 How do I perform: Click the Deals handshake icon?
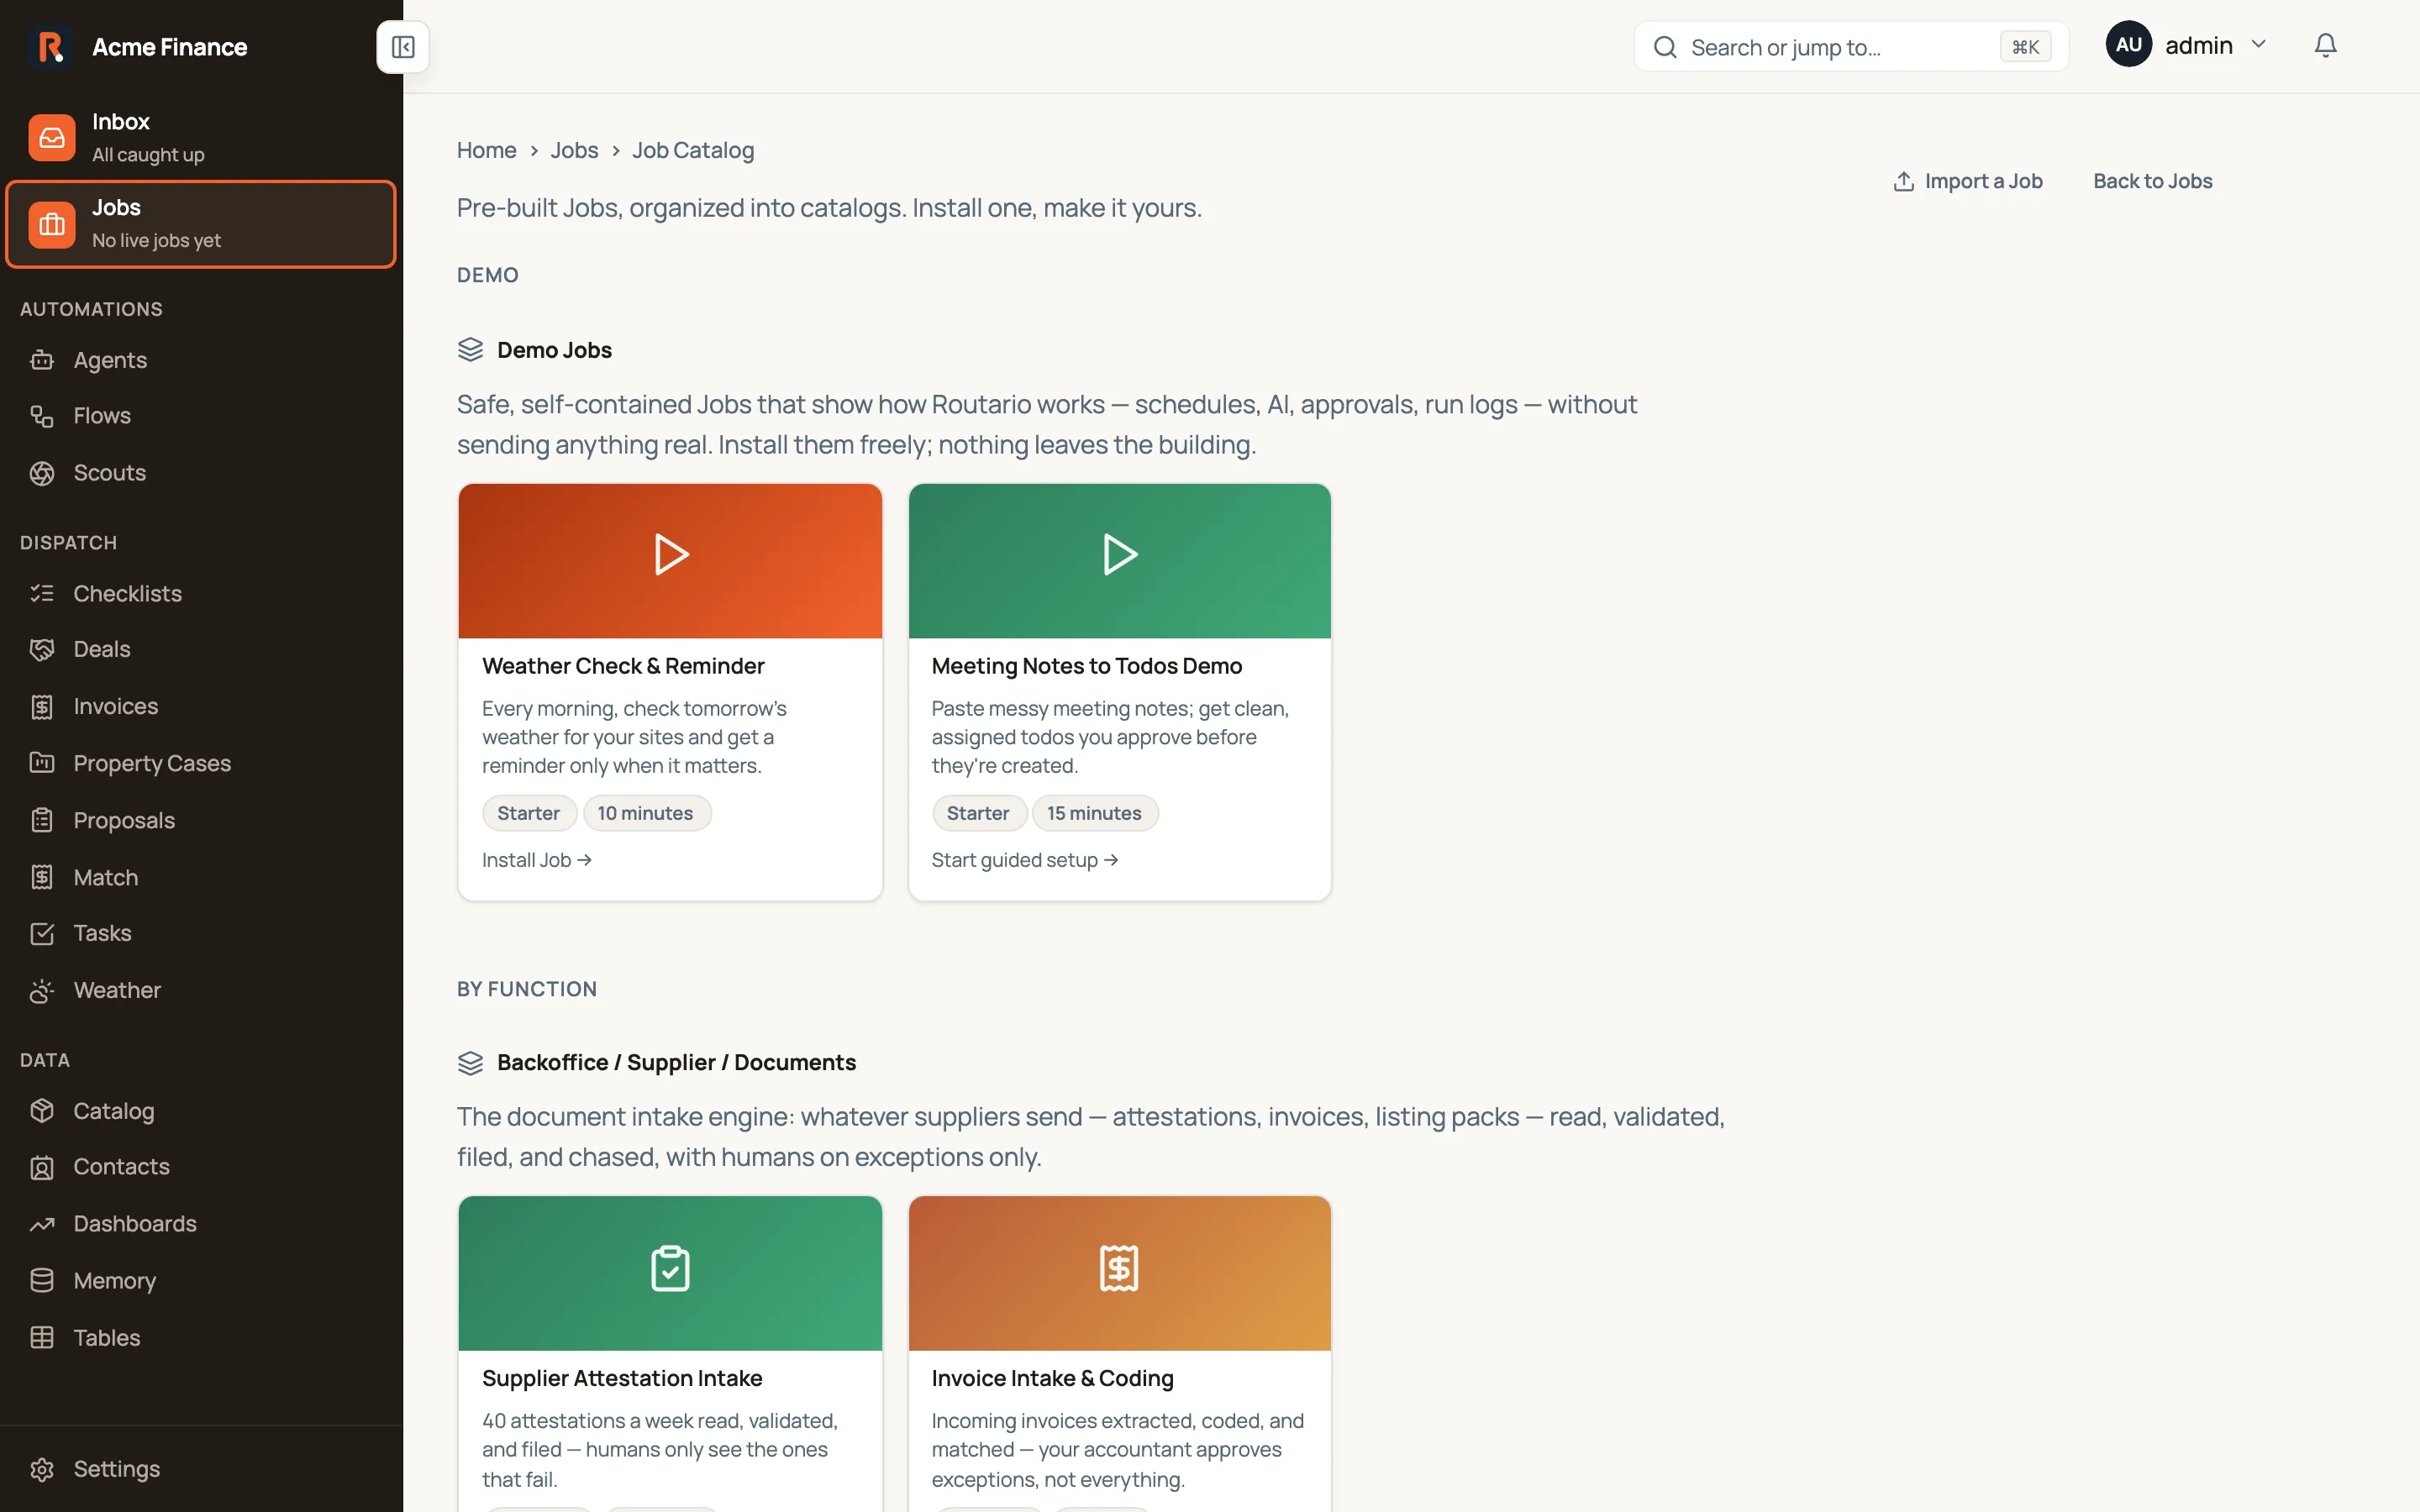[42, 650]
